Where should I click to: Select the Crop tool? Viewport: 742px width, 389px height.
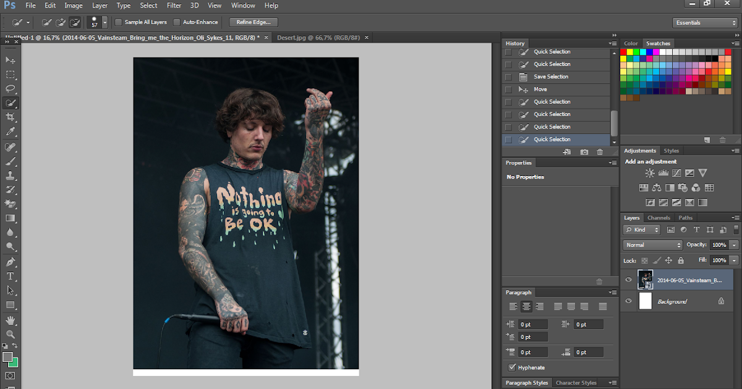(x=11, y=117)
